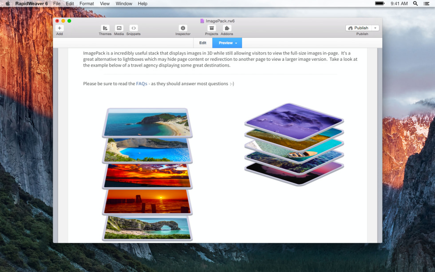Open the Projects window
This screenshot has width=435, height=272.
click(211, 28)
